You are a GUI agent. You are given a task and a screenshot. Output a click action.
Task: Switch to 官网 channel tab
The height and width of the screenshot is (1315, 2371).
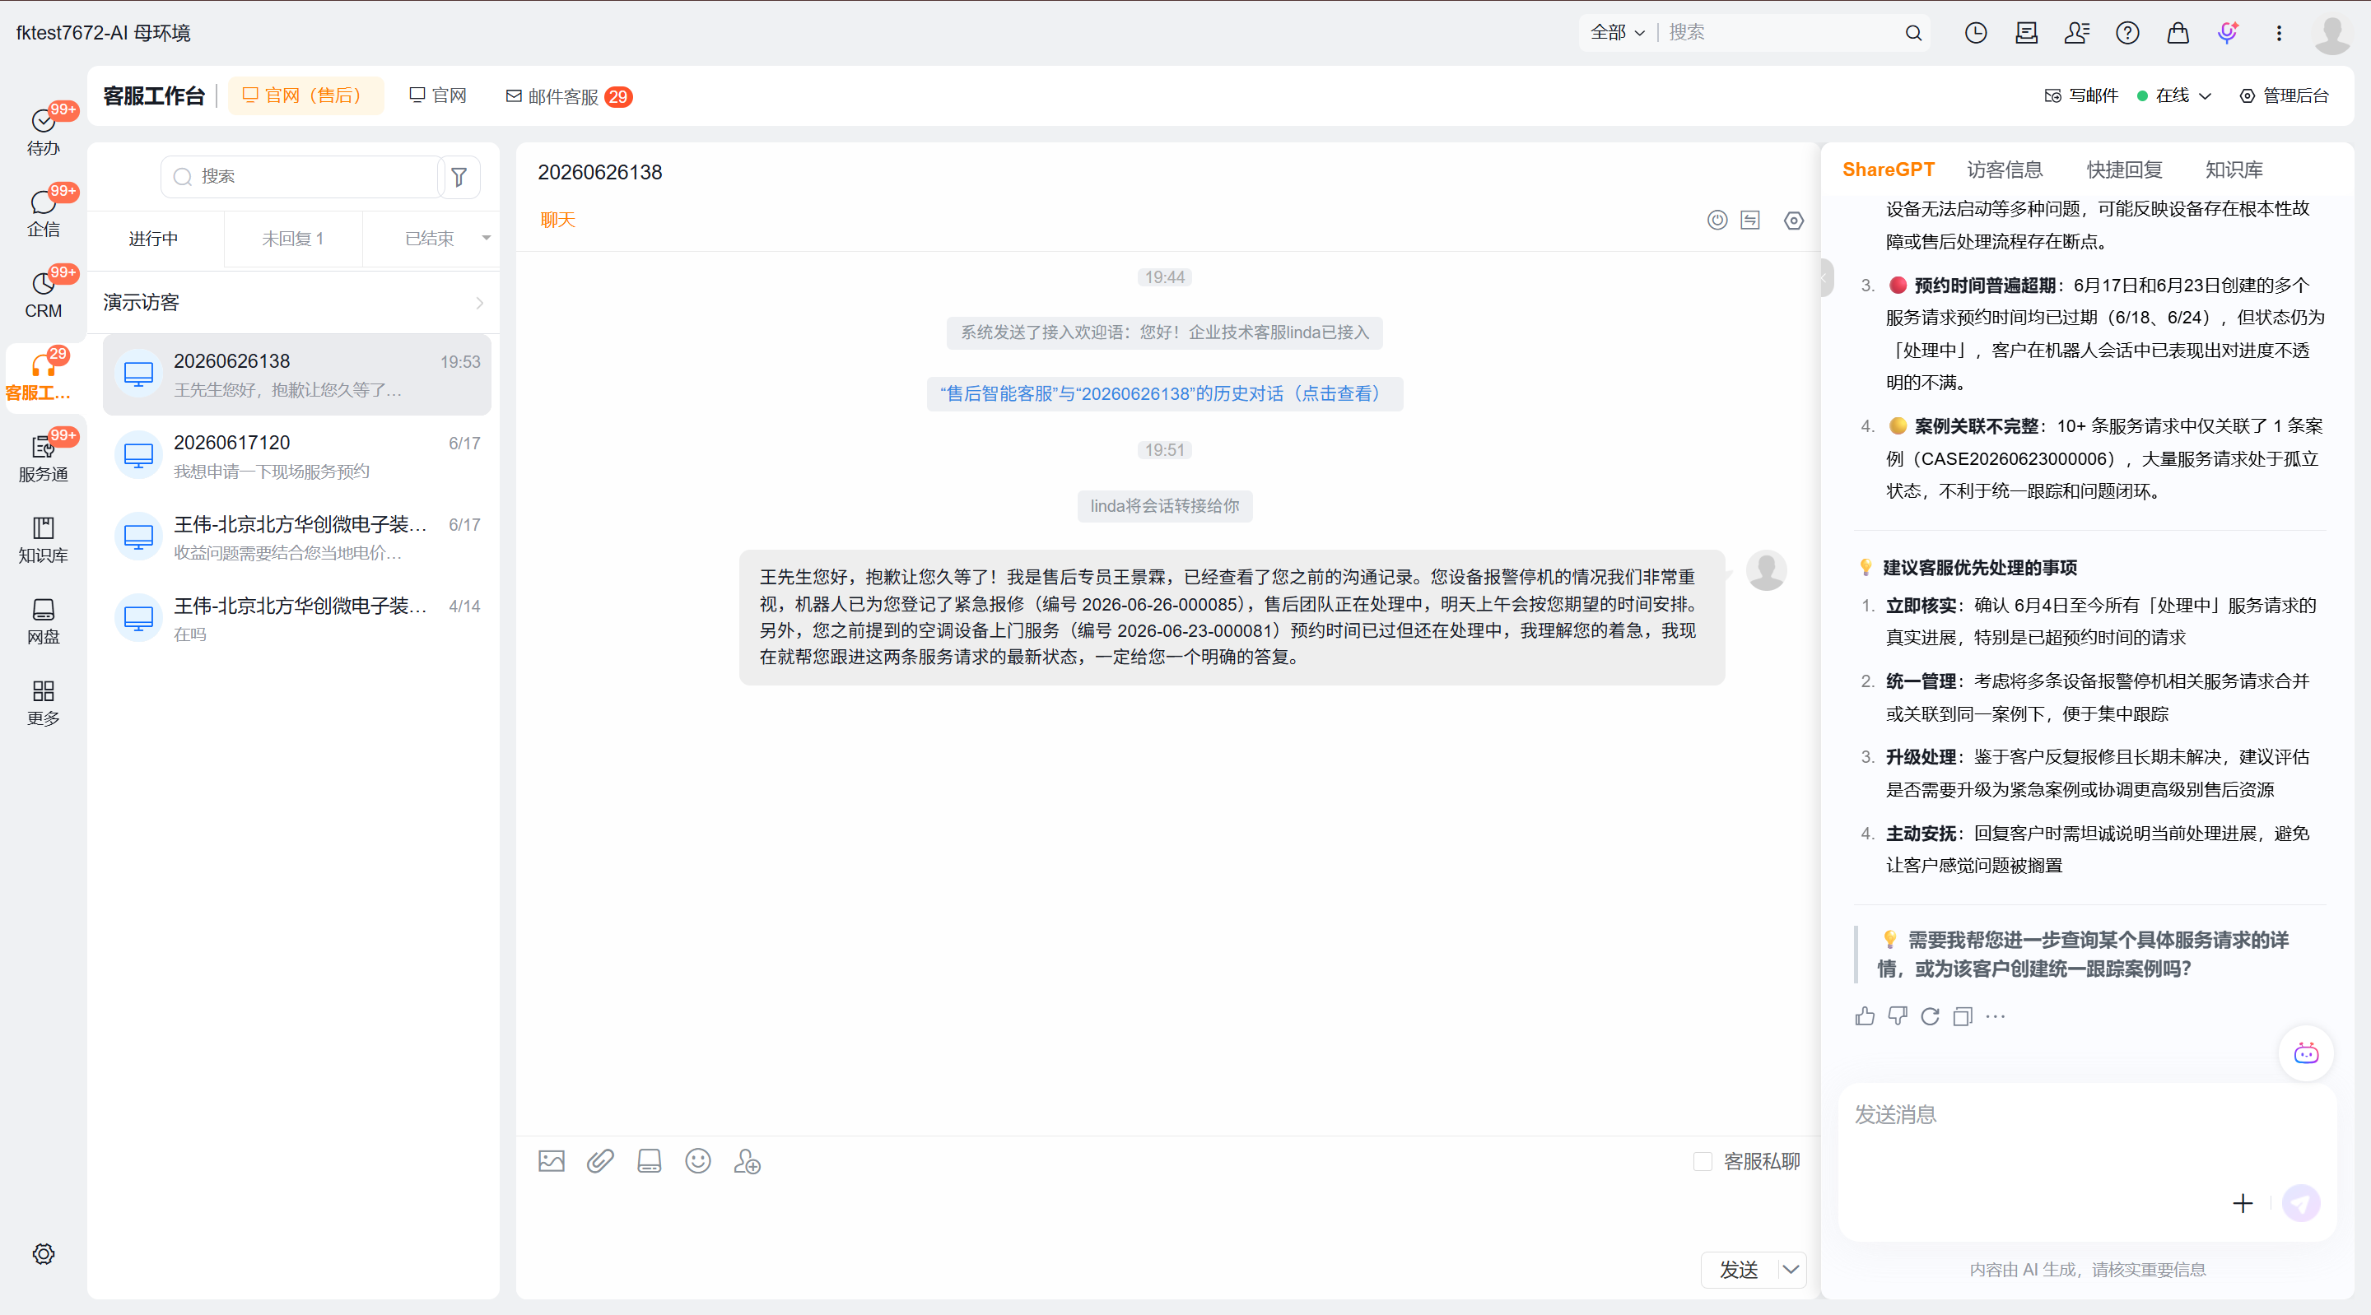click(x=439, y=95)
